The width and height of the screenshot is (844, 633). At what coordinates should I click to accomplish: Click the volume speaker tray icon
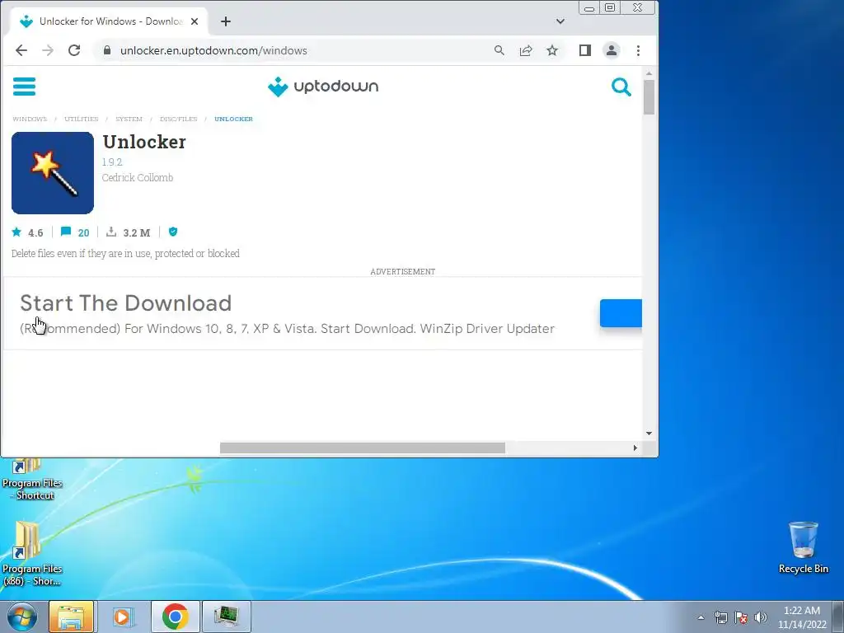tap(761, 617)
